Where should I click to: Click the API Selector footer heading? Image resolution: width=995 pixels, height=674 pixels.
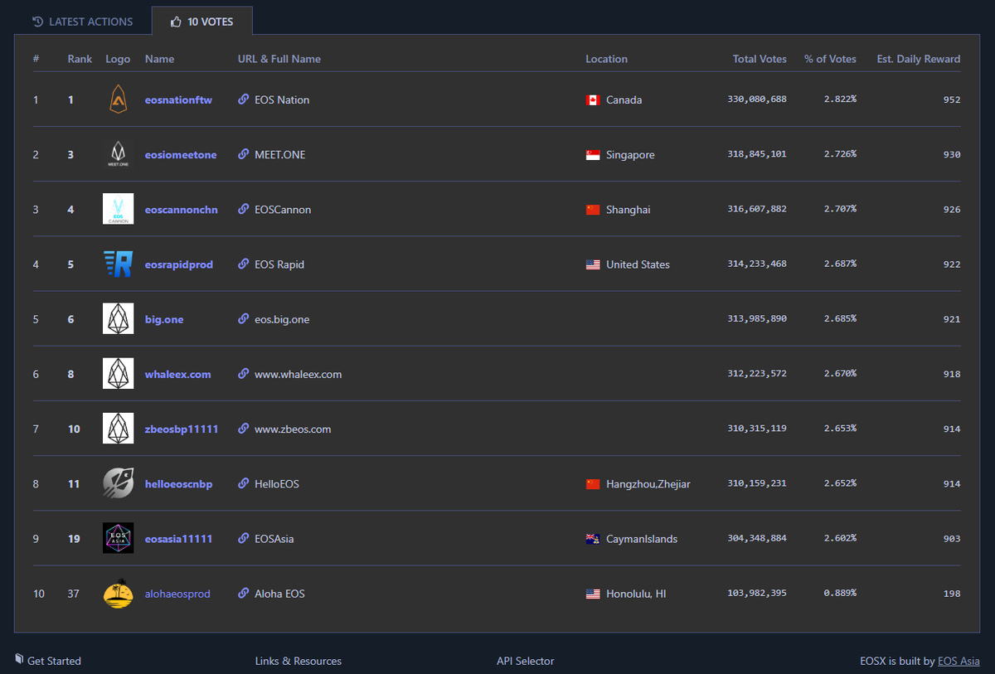click(x=526, y=661)
